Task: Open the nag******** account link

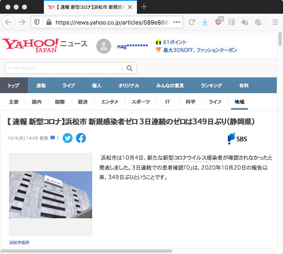Action: point(133,46)
